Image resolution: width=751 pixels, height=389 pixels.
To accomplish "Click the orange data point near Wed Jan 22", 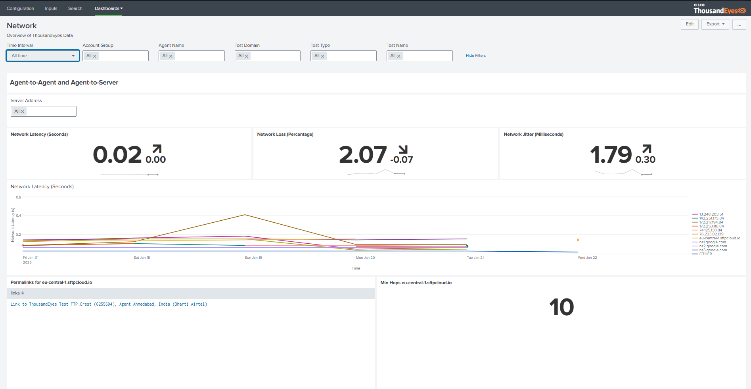I will [x=578, y=240].
